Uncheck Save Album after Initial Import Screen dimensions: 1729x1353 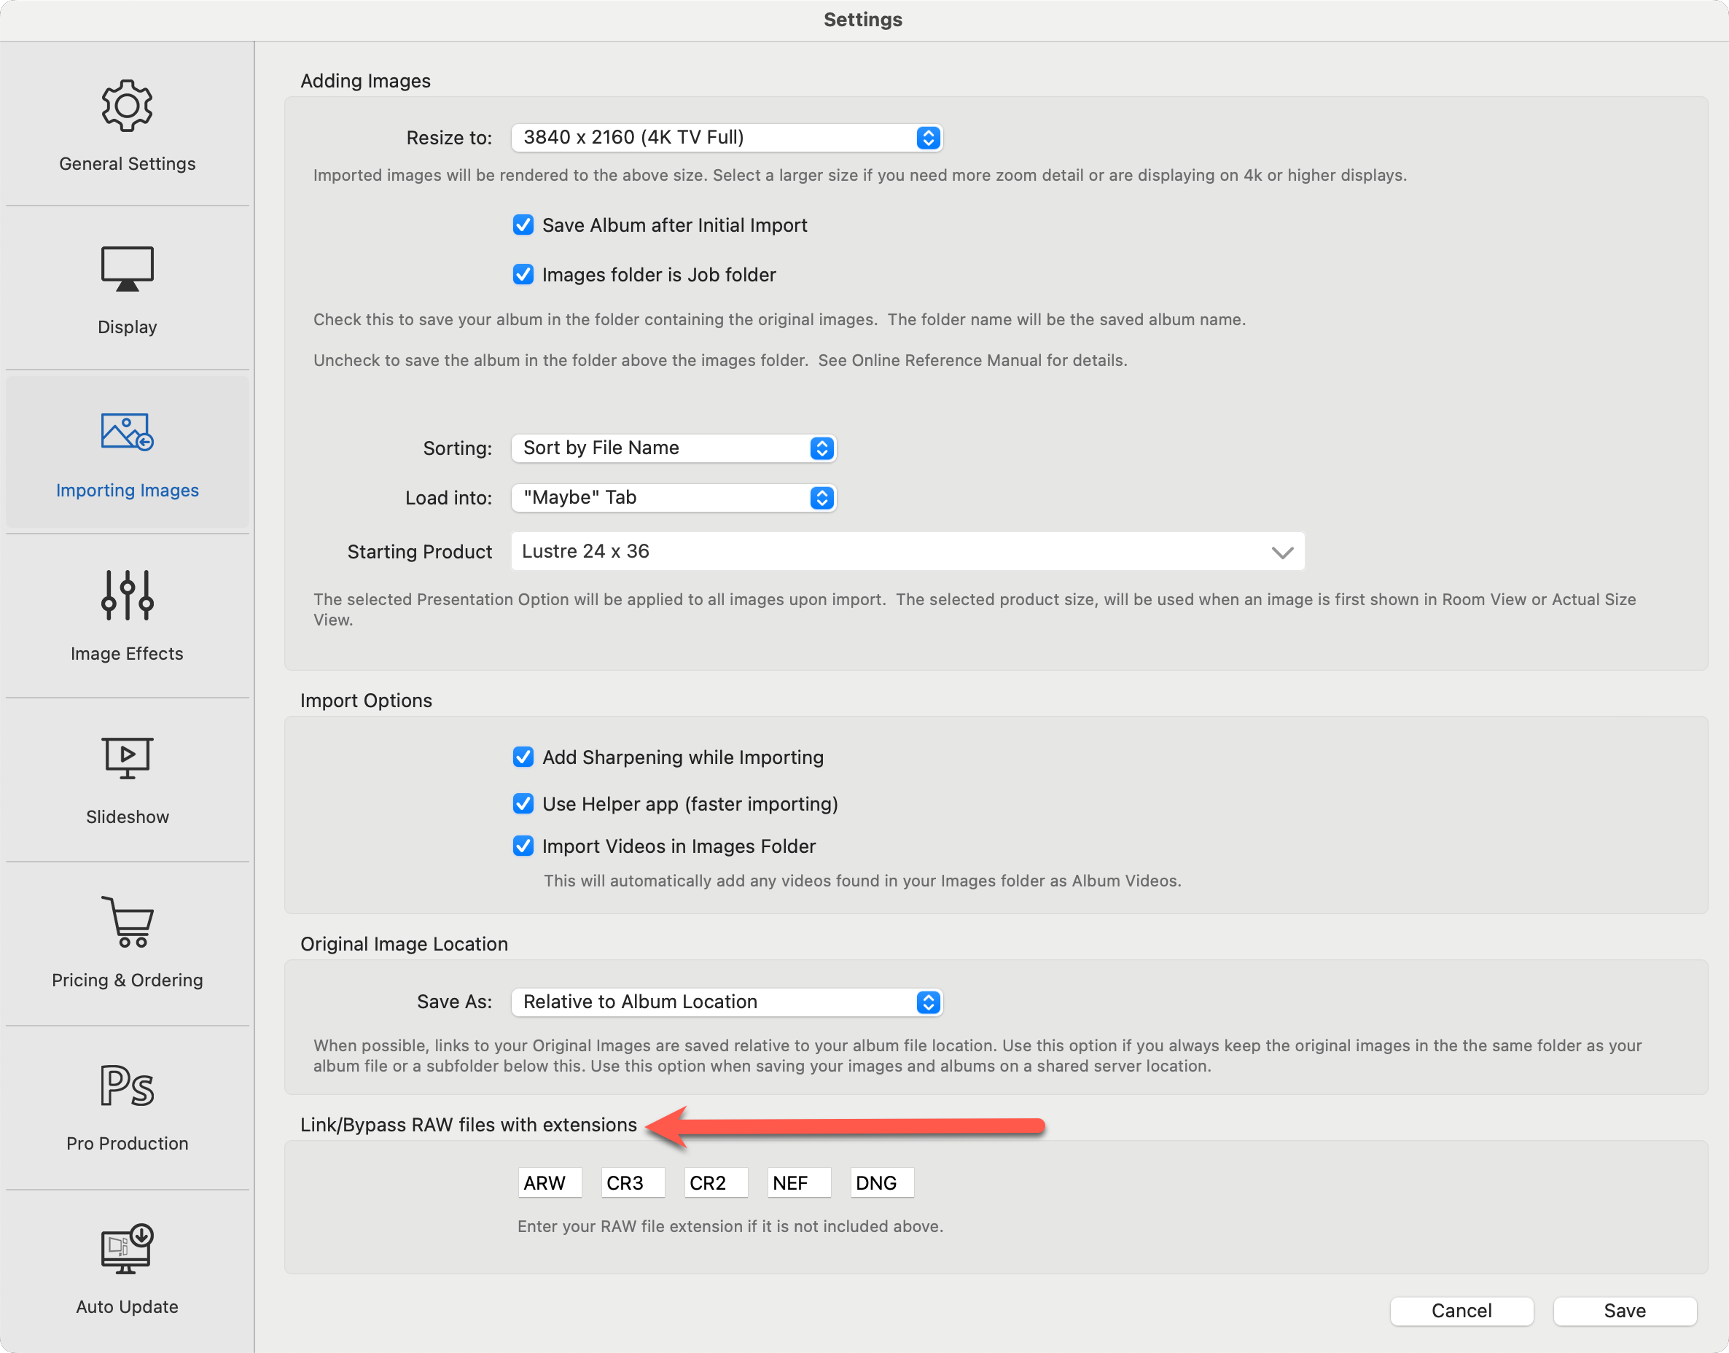pyautogui.click(x=523, y=225)
